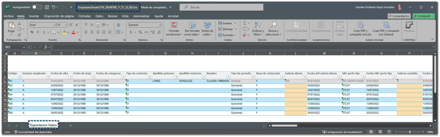Toggle bold (N) formatting

(32, 32)
